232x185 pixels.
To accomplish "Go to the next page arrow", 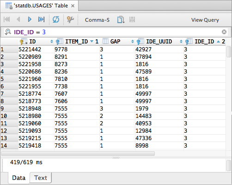I will pos(30,19).
